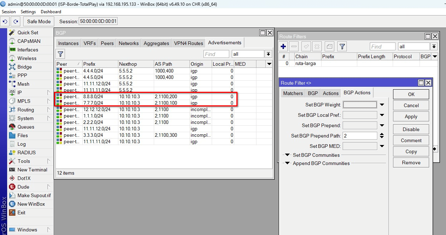Expand the Set BGP Weight field arrow
Viewport: 446px width, 235px height.
pos(382,105)
